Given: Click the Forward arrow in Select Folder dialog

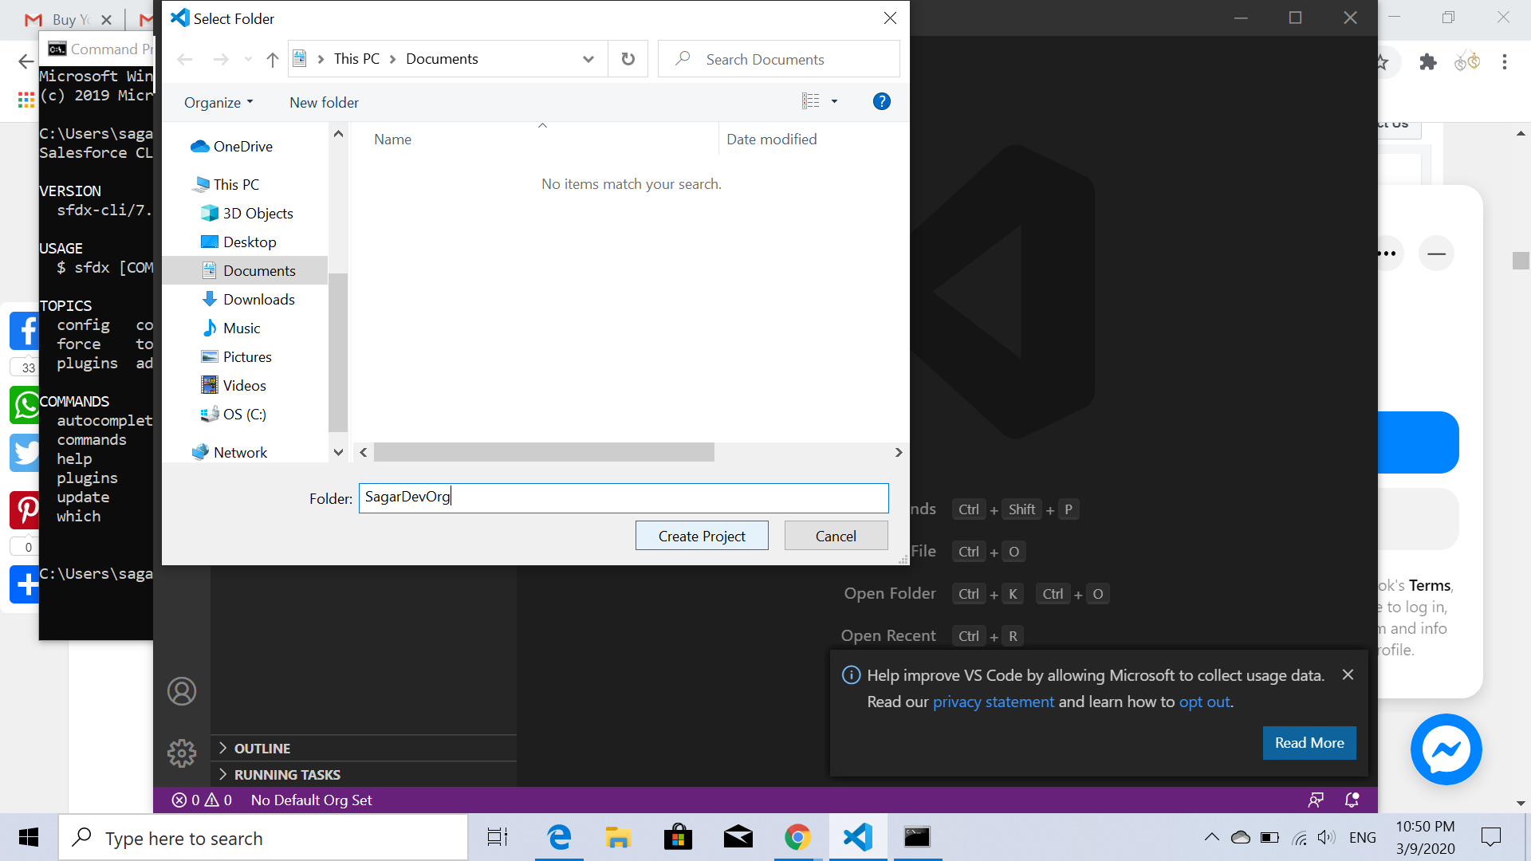Looking at the screenshot, I should [x=221, y=59].
